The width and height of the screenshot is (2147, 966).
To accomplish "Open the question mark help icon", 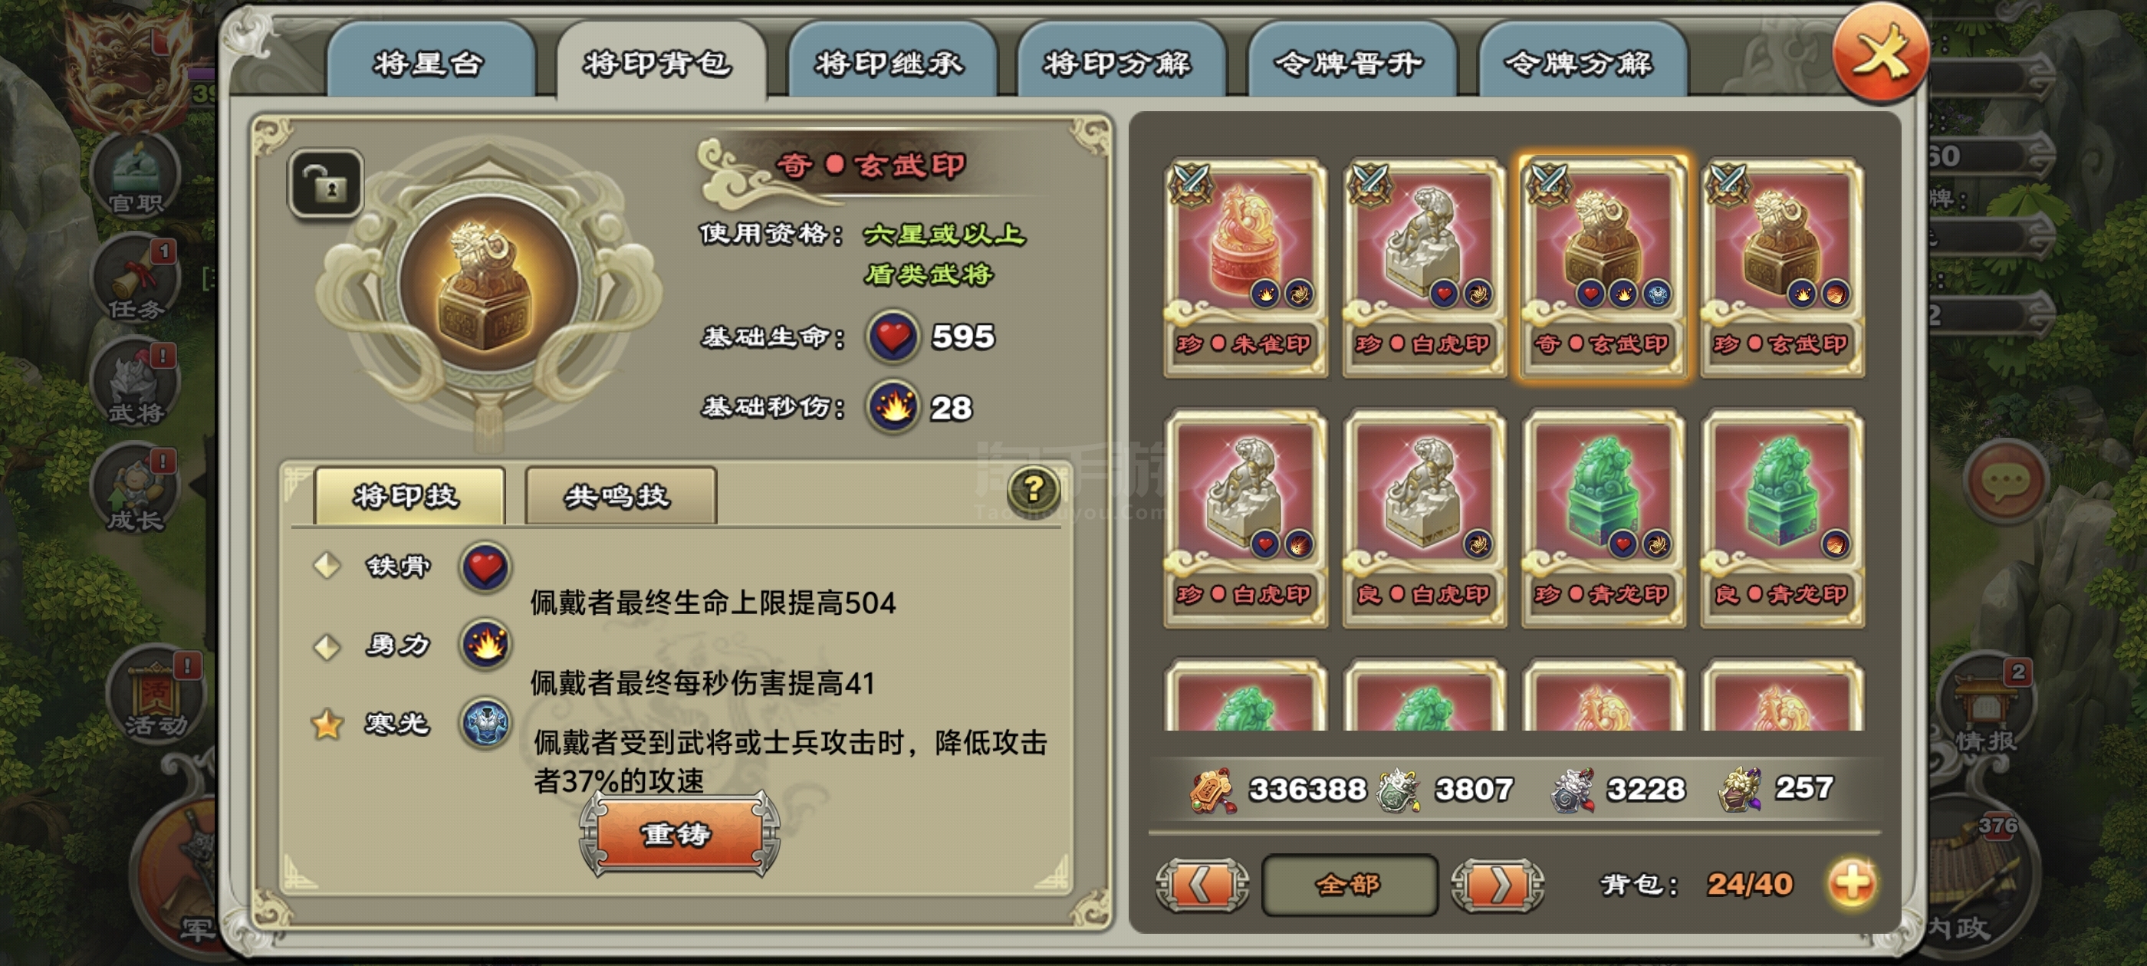I will (x=1033, y=489).
